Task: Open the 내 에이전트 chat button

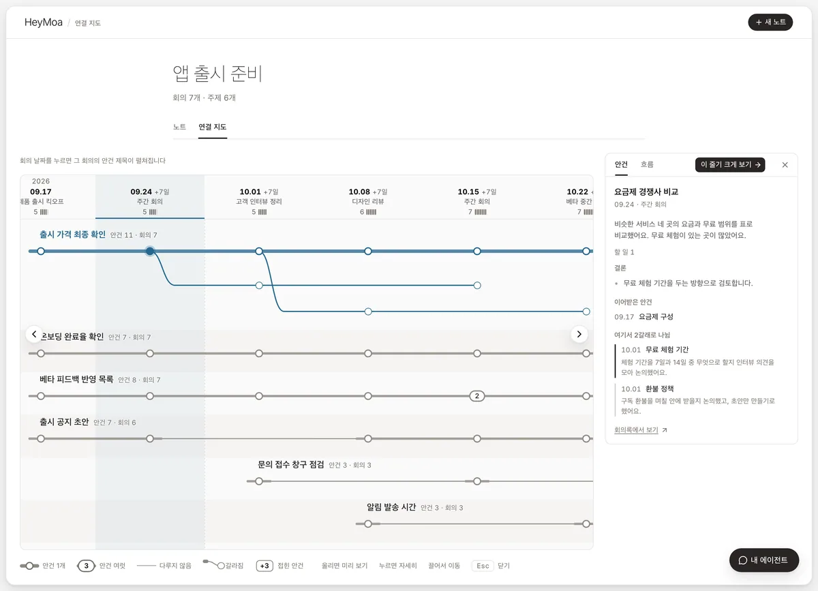Action: [x=763, y=560]
